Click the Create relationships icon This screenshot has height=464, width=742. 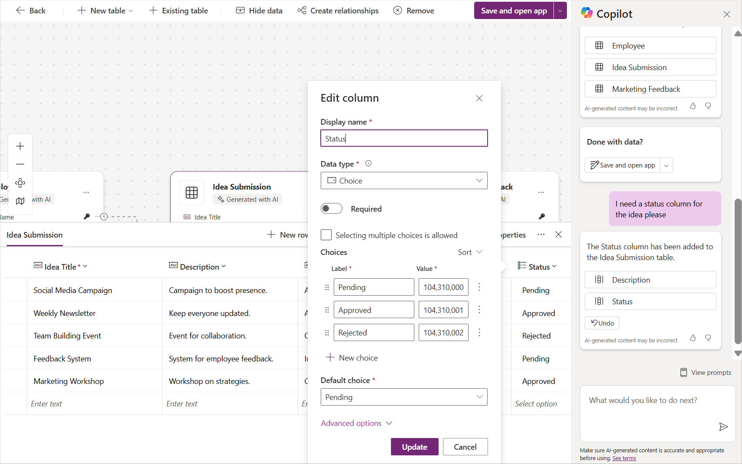click(x=302, y=10)
